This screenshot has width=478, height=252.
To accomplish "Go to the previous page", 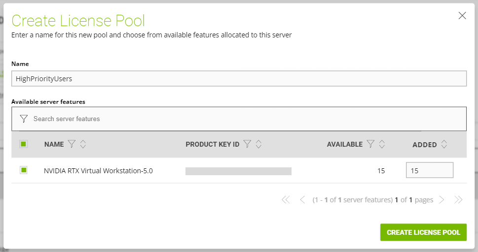I will pos(302,200).
